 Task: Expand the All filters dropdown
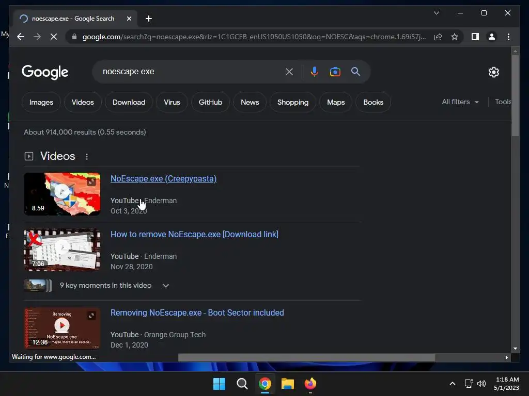click(460, 102)
